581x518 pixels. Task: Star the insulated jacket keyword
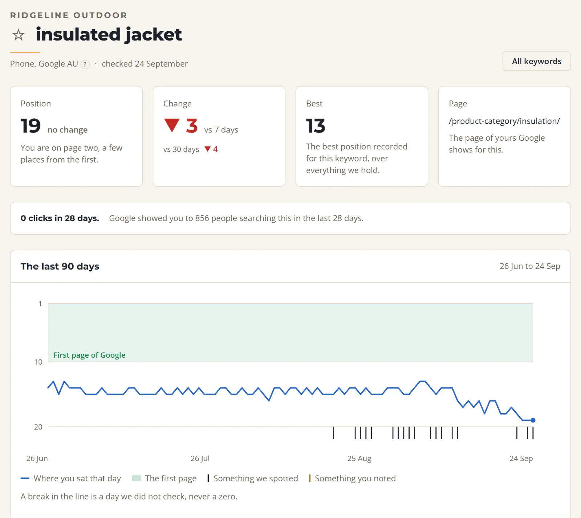click(x=19, y=35)
